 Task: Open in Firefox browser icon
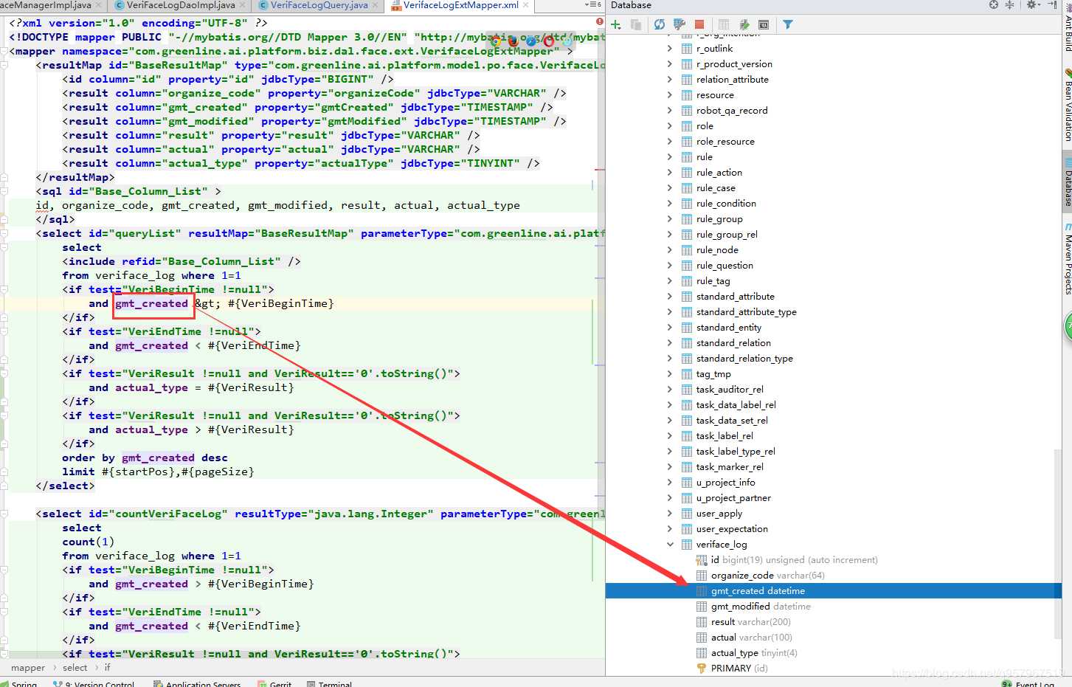[513, 41]
